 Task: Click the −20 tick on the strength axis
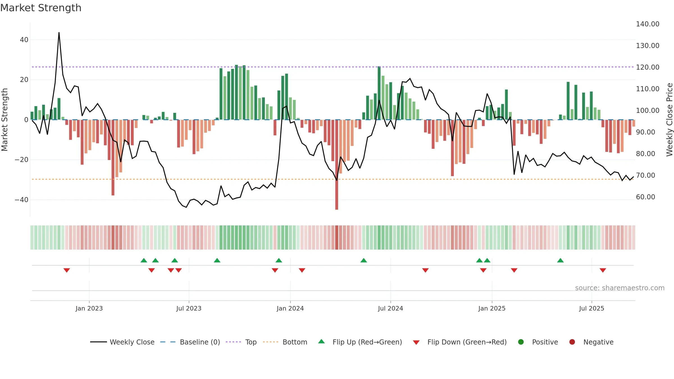click(x=21, y=160)
